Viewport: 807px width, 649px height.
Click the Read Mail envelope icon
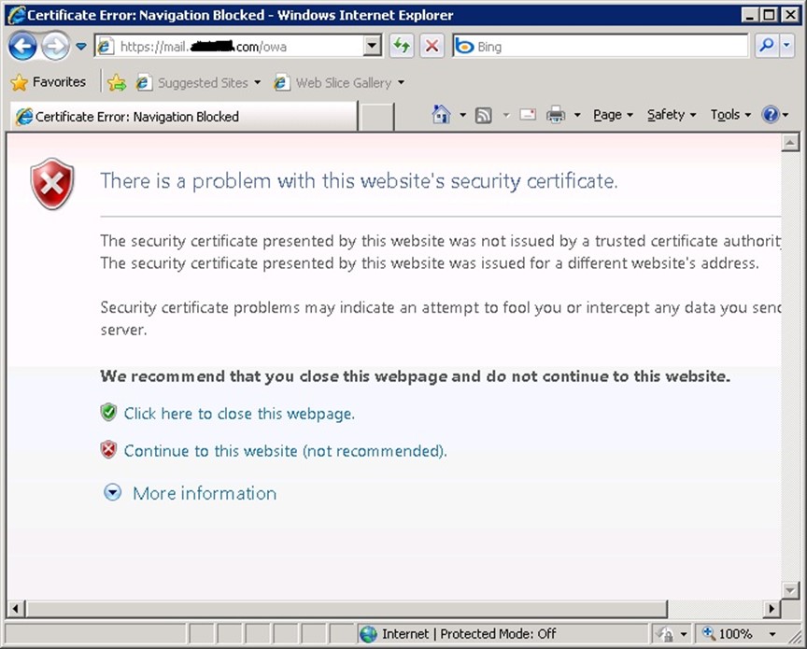point(528,115)
